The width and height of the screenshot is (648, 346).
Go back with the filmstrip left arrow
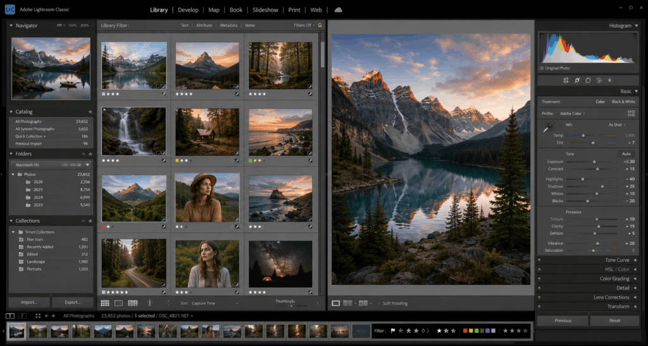pyautogui.click(x=46, y=316)
